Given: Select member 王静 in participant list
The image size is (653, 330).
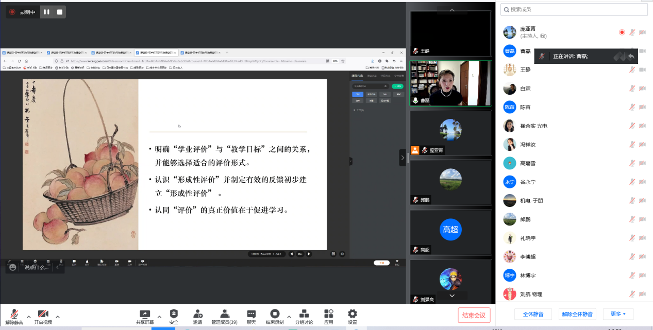Looking at the screenshot, I should 574,70.
